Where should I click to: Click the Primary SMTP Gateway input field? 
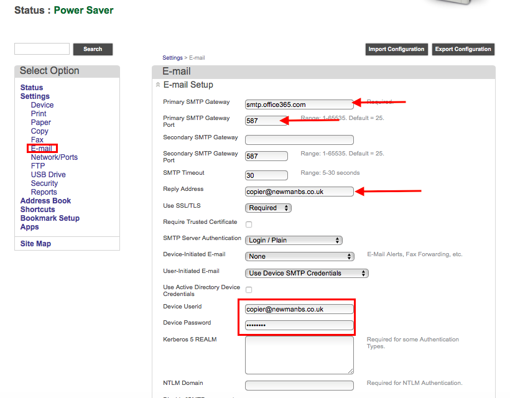(x=299, y=104)
